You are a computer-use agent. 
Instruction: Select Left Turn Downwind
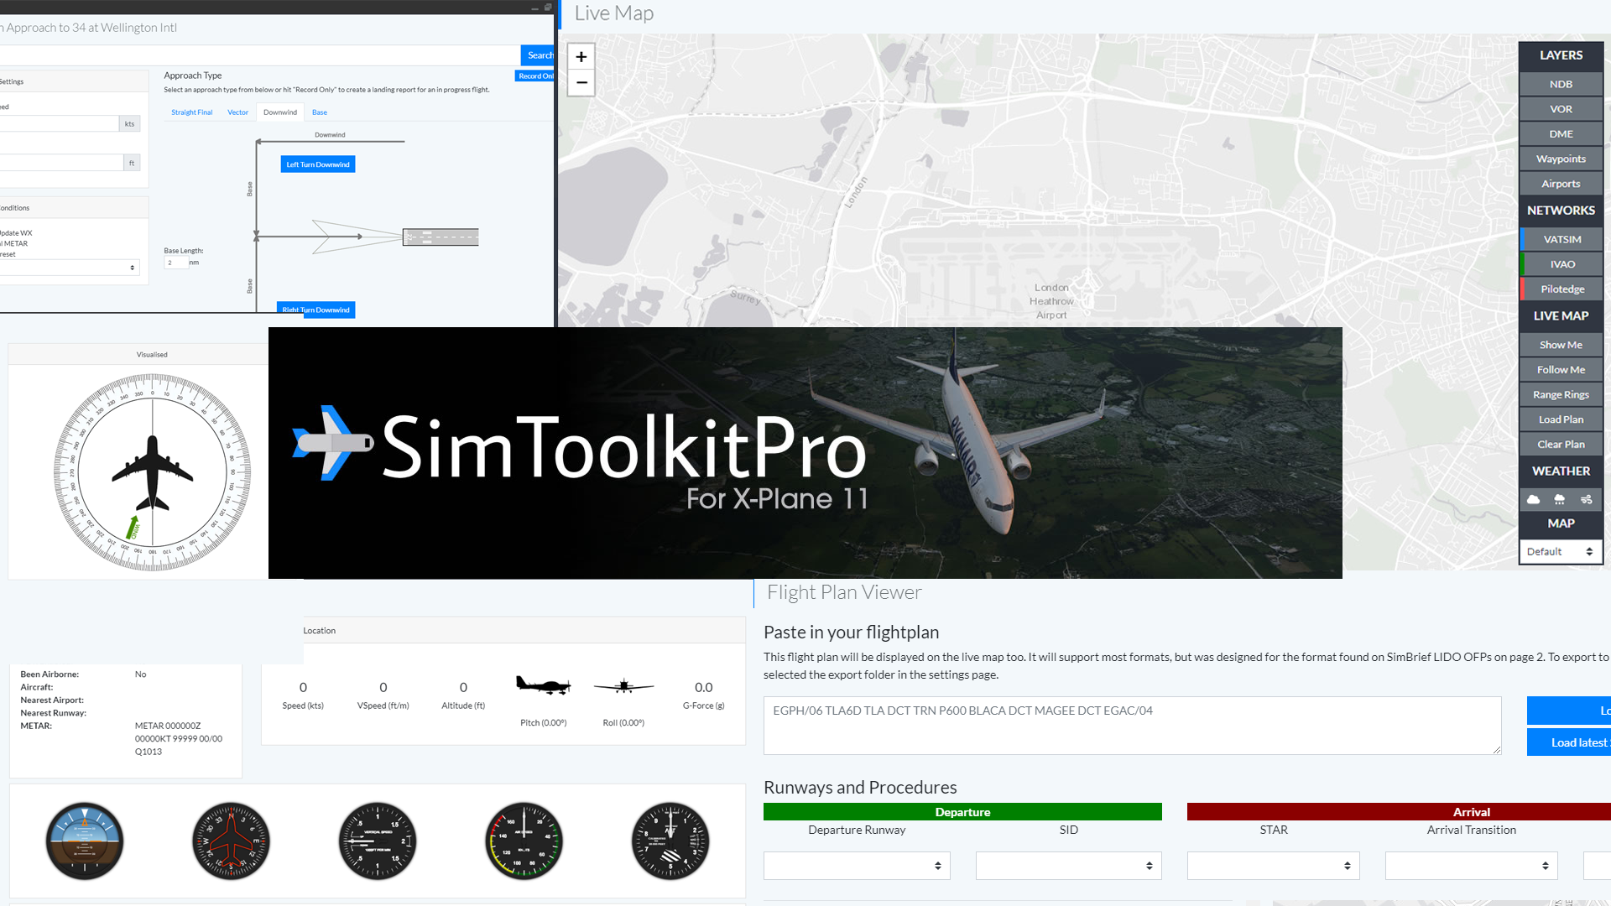[x=317, y=164]
